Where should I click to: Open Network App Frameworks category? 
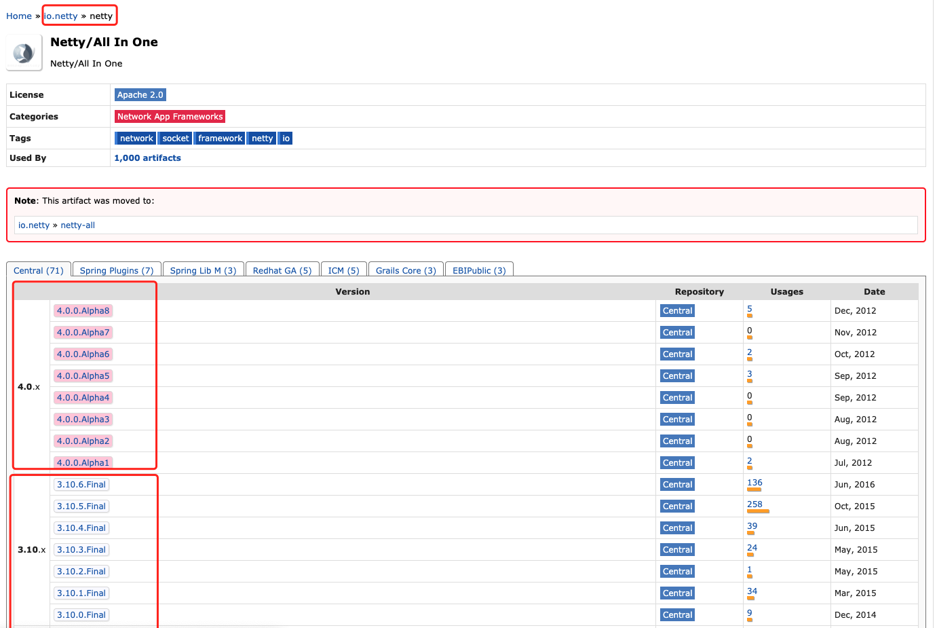coord(170,117)
